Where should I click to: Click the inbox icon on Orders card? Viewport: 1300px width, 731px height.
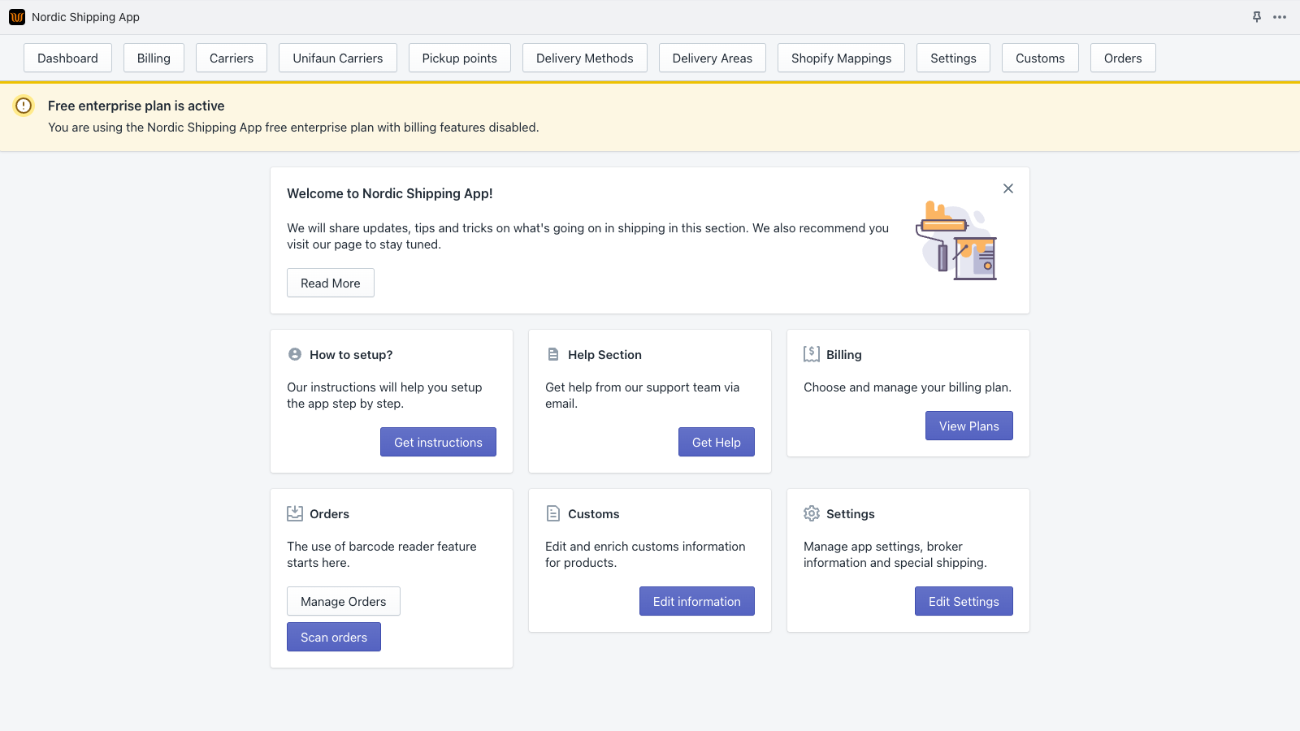[x=294, y=513]
